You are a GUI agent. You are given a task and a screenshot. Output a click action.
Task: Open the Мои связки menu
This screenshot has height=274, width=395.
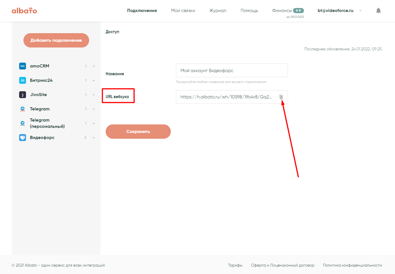(183, 11)
